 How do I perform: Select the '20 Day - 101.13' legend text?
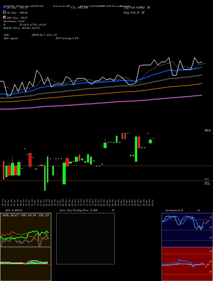[x=17, y=8]
